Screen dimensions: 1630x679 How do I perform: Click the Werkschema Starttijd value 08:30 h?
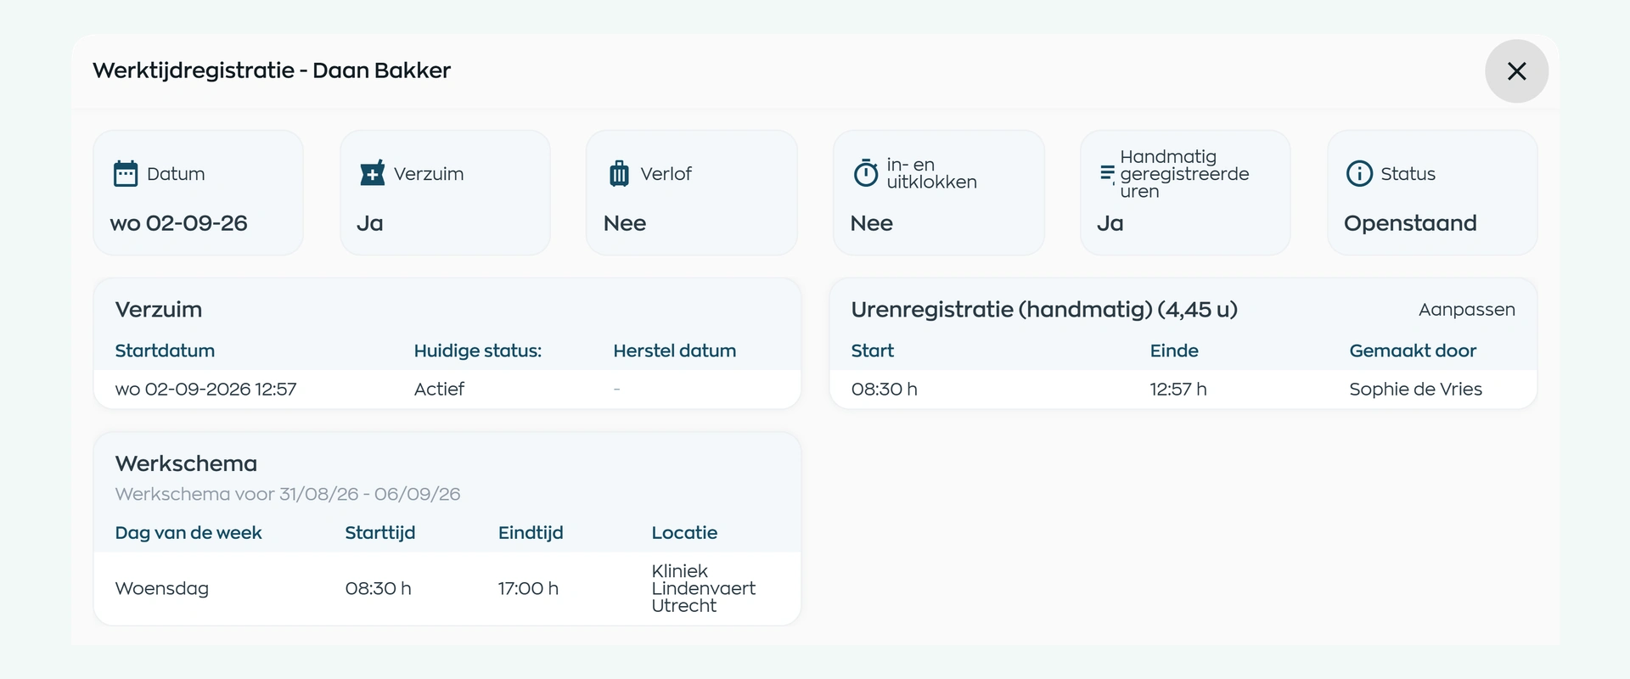tap(378, 588)
